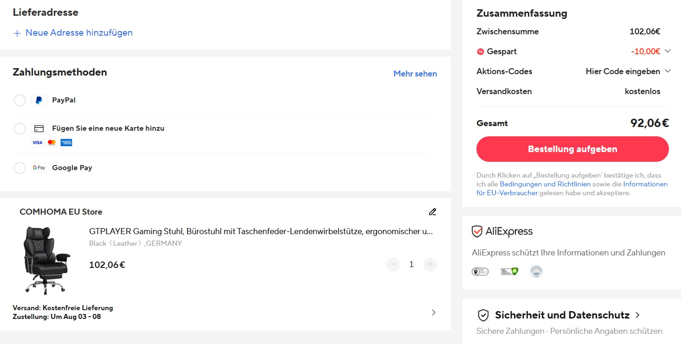
Task: Expand the Gespart savings details
Action: click(x=668, y=51)
